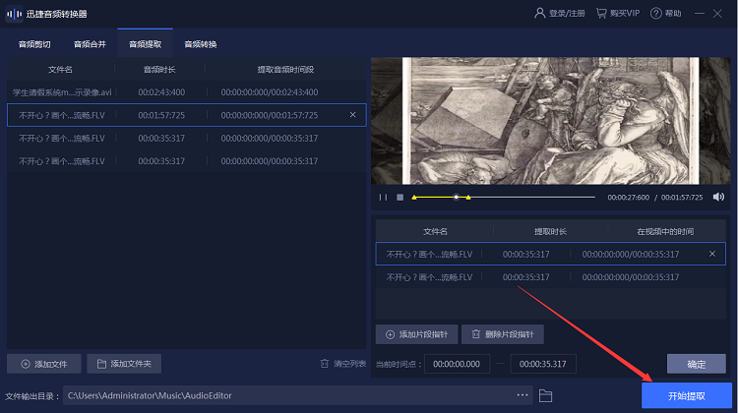Screen dimensions: 738x413
Task: Open the 帮助 help menu
Action: (665, 13)
